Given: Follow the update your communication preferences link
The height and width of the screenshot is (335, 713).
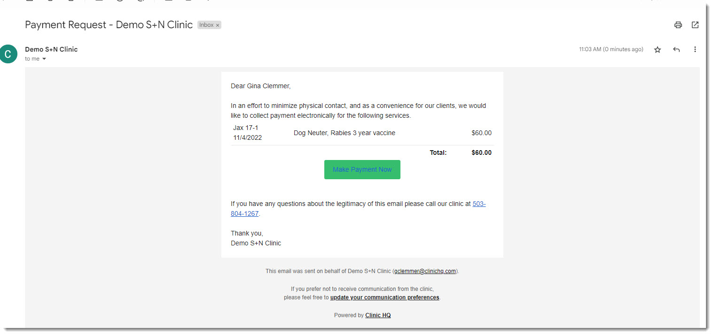Looking at the screenshot, I should (384, 297).
